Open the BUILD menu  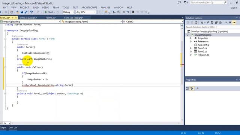[x=36, y=7]
